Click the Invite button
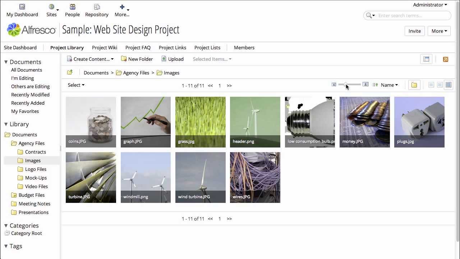 coord(414,31)
